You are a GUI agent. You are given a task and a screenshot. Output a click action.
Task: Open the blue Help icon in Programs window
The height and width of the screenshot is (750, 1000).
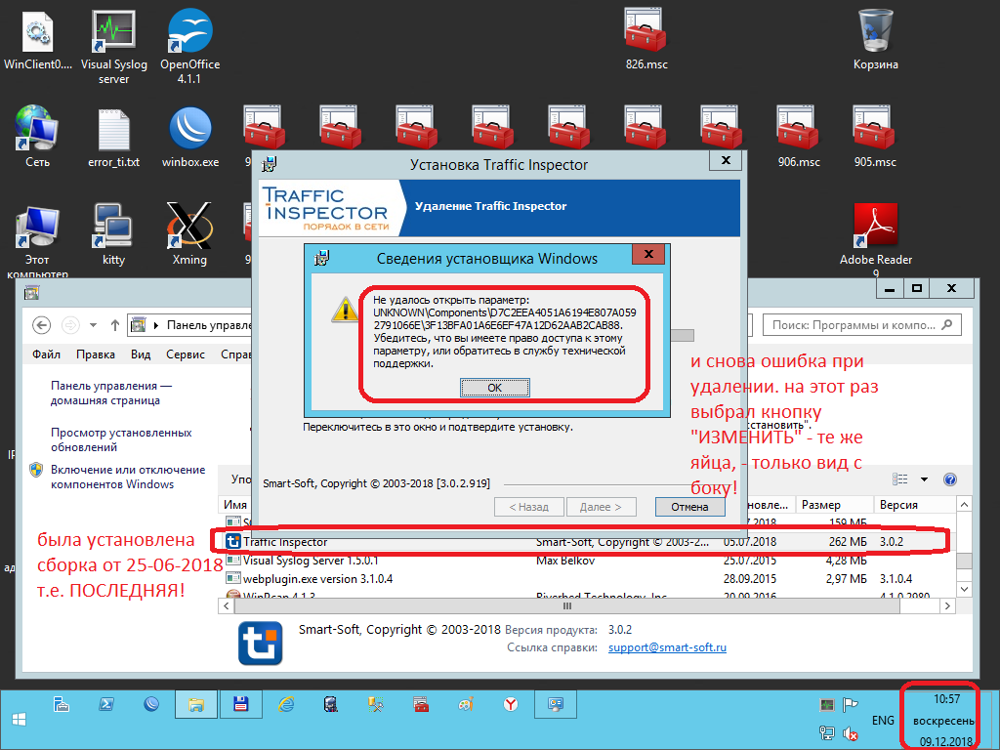click(950, 479)
